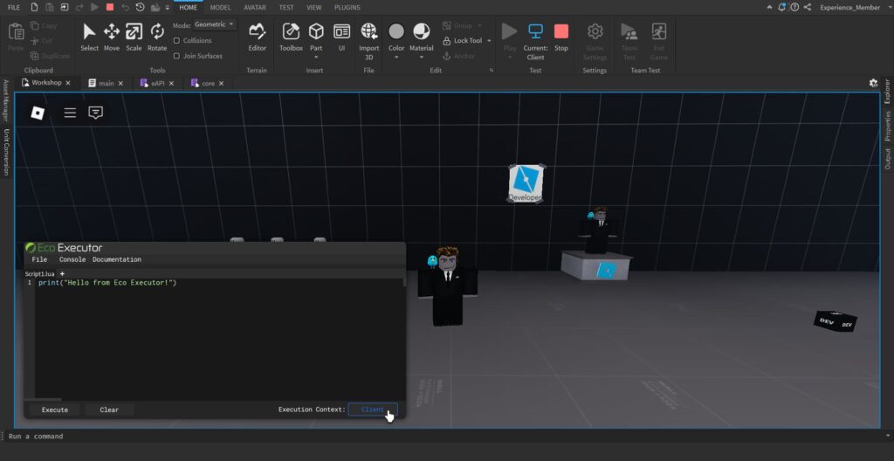
Task: Activate the Rotate tool
Action: 157,37
